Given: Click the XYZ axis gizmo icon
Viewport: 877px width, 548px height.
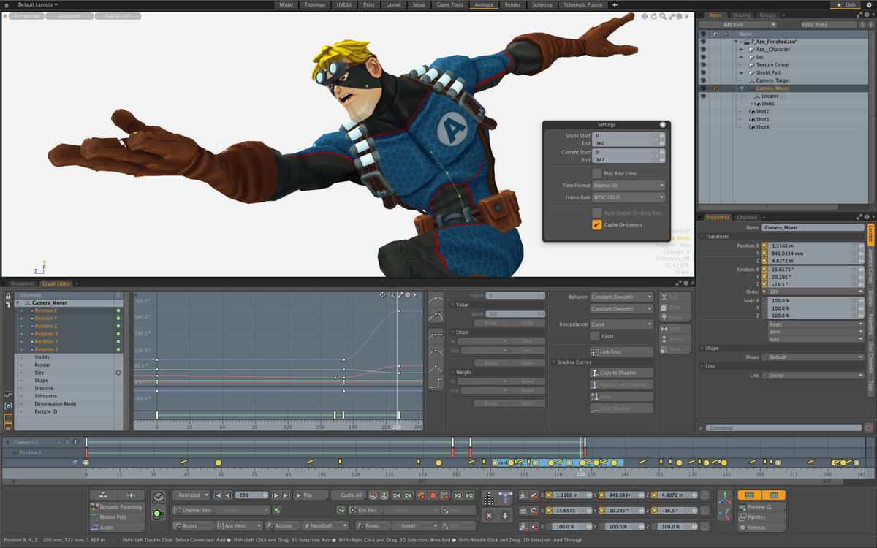Looking at the screenshot, I should tap(724, 498).
